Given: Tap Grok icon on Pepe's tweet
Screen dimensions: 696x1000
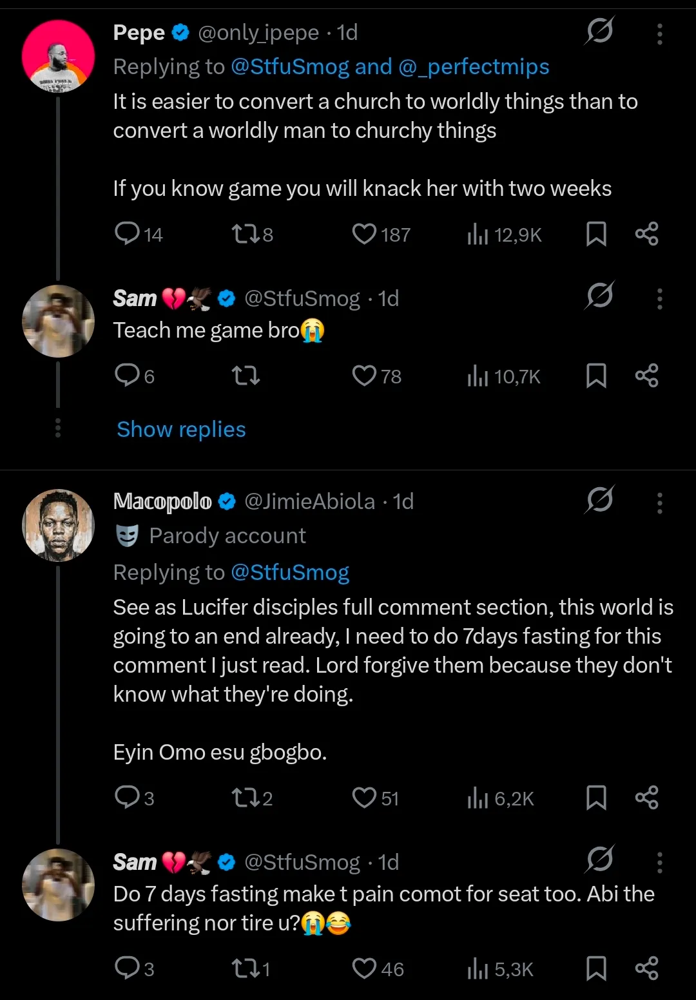Looking at the screenshot, I should point(599,31).
